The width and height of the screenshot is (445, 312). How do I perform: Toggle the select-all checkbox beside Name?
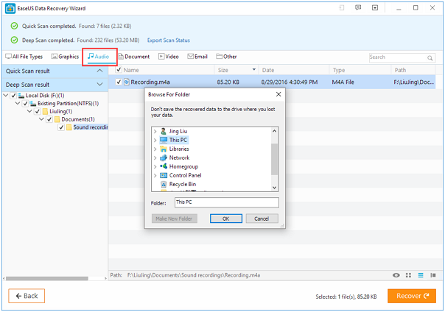(119, 70)
